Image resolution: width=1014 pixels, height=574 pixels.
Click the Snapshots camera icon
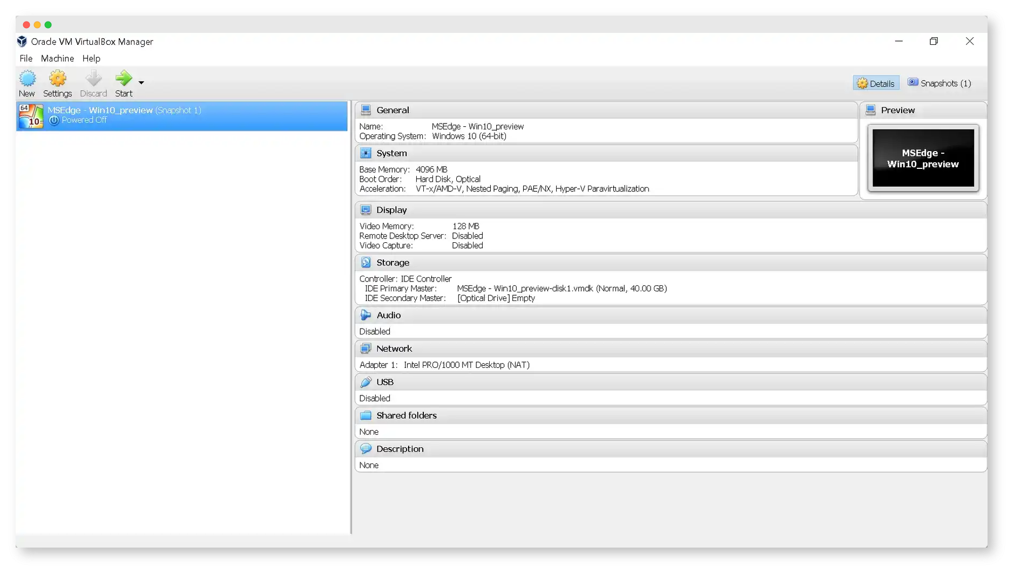point(912,82)
